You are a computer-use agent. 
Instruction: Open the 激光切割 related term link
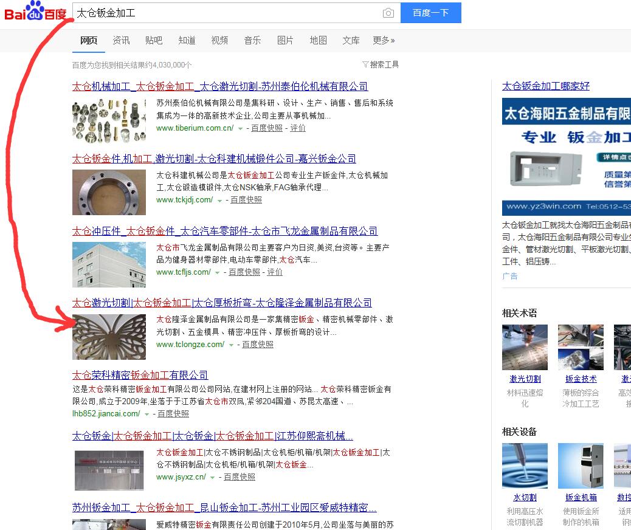[525, 379]
